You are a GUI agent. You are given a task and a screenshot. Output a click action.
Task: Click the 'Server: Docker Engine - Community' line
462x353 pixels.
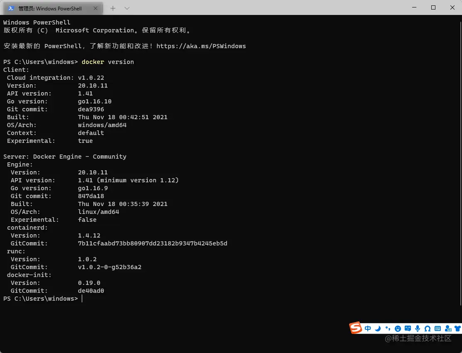pyautogui.click(x=65, y=156)
